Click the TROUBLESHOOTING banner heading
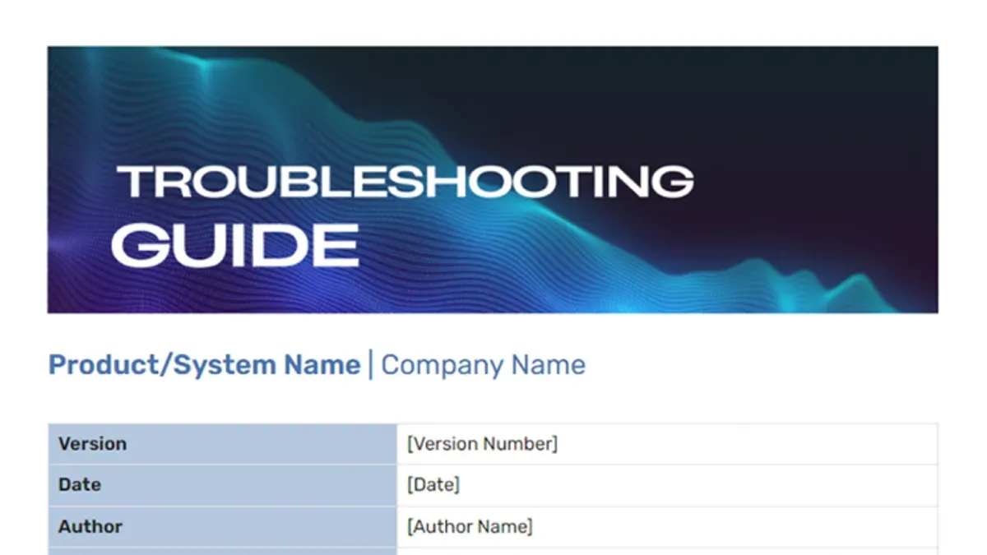 405,182
